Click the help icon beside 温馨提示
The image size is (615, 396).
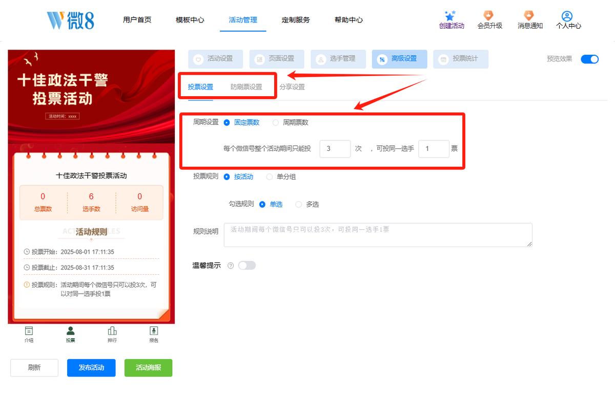point(231,266)
